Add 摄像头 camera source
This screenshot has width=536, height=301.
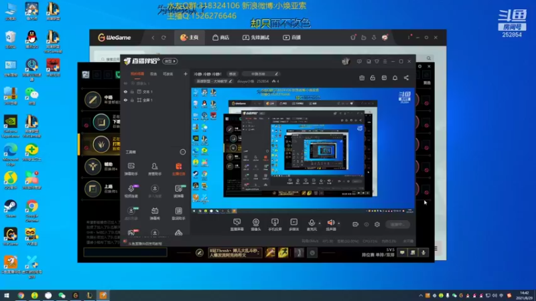pos(256,225)
